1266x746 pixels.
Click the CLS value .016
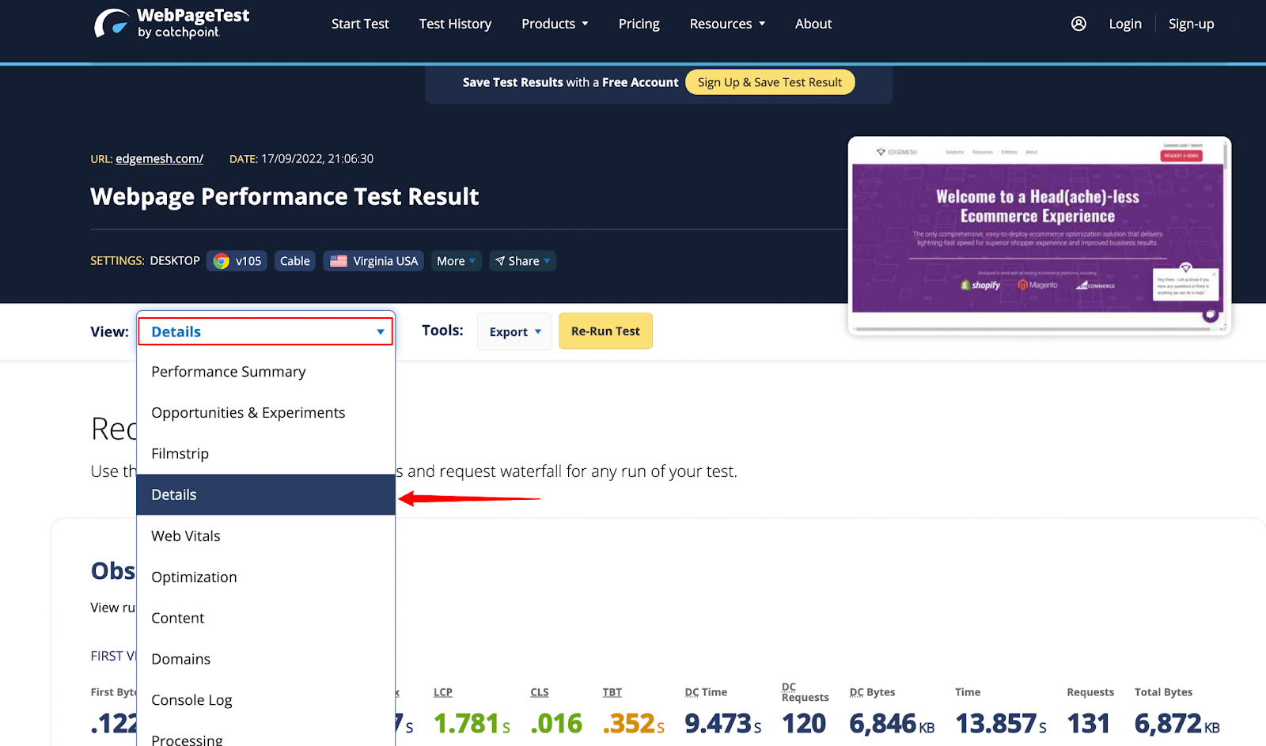coord(556,724)
